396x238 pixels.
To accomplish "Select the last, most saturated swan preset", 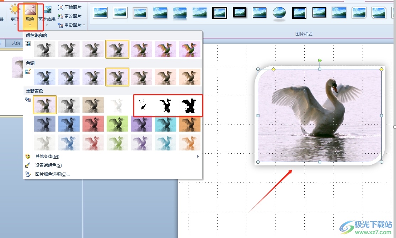I will point(190,49).
